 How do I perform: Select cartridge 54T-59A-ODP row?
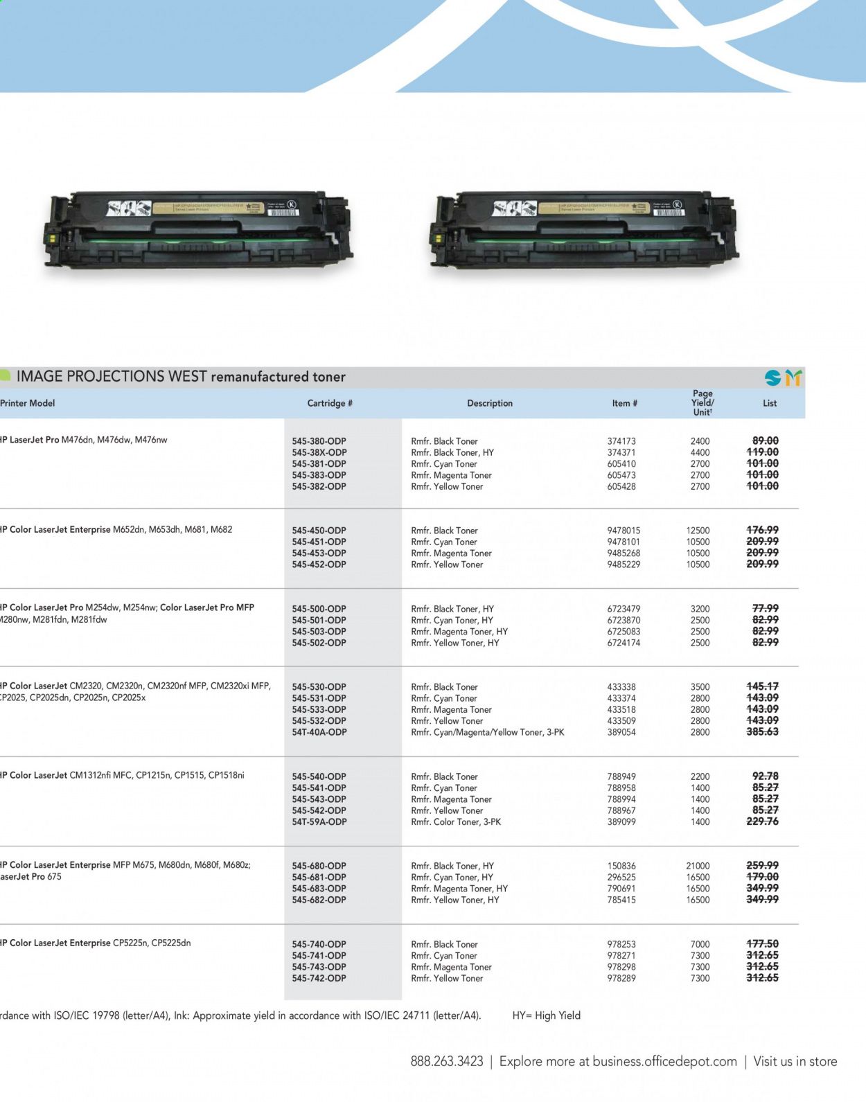[319, 821]
